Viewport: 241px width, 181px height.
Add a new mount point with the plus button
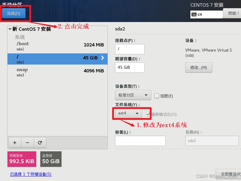(x=15, y=143)
